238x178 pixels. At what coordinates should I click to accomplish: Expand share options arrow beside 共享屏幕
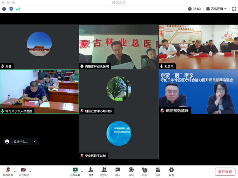tap(82, 172)
